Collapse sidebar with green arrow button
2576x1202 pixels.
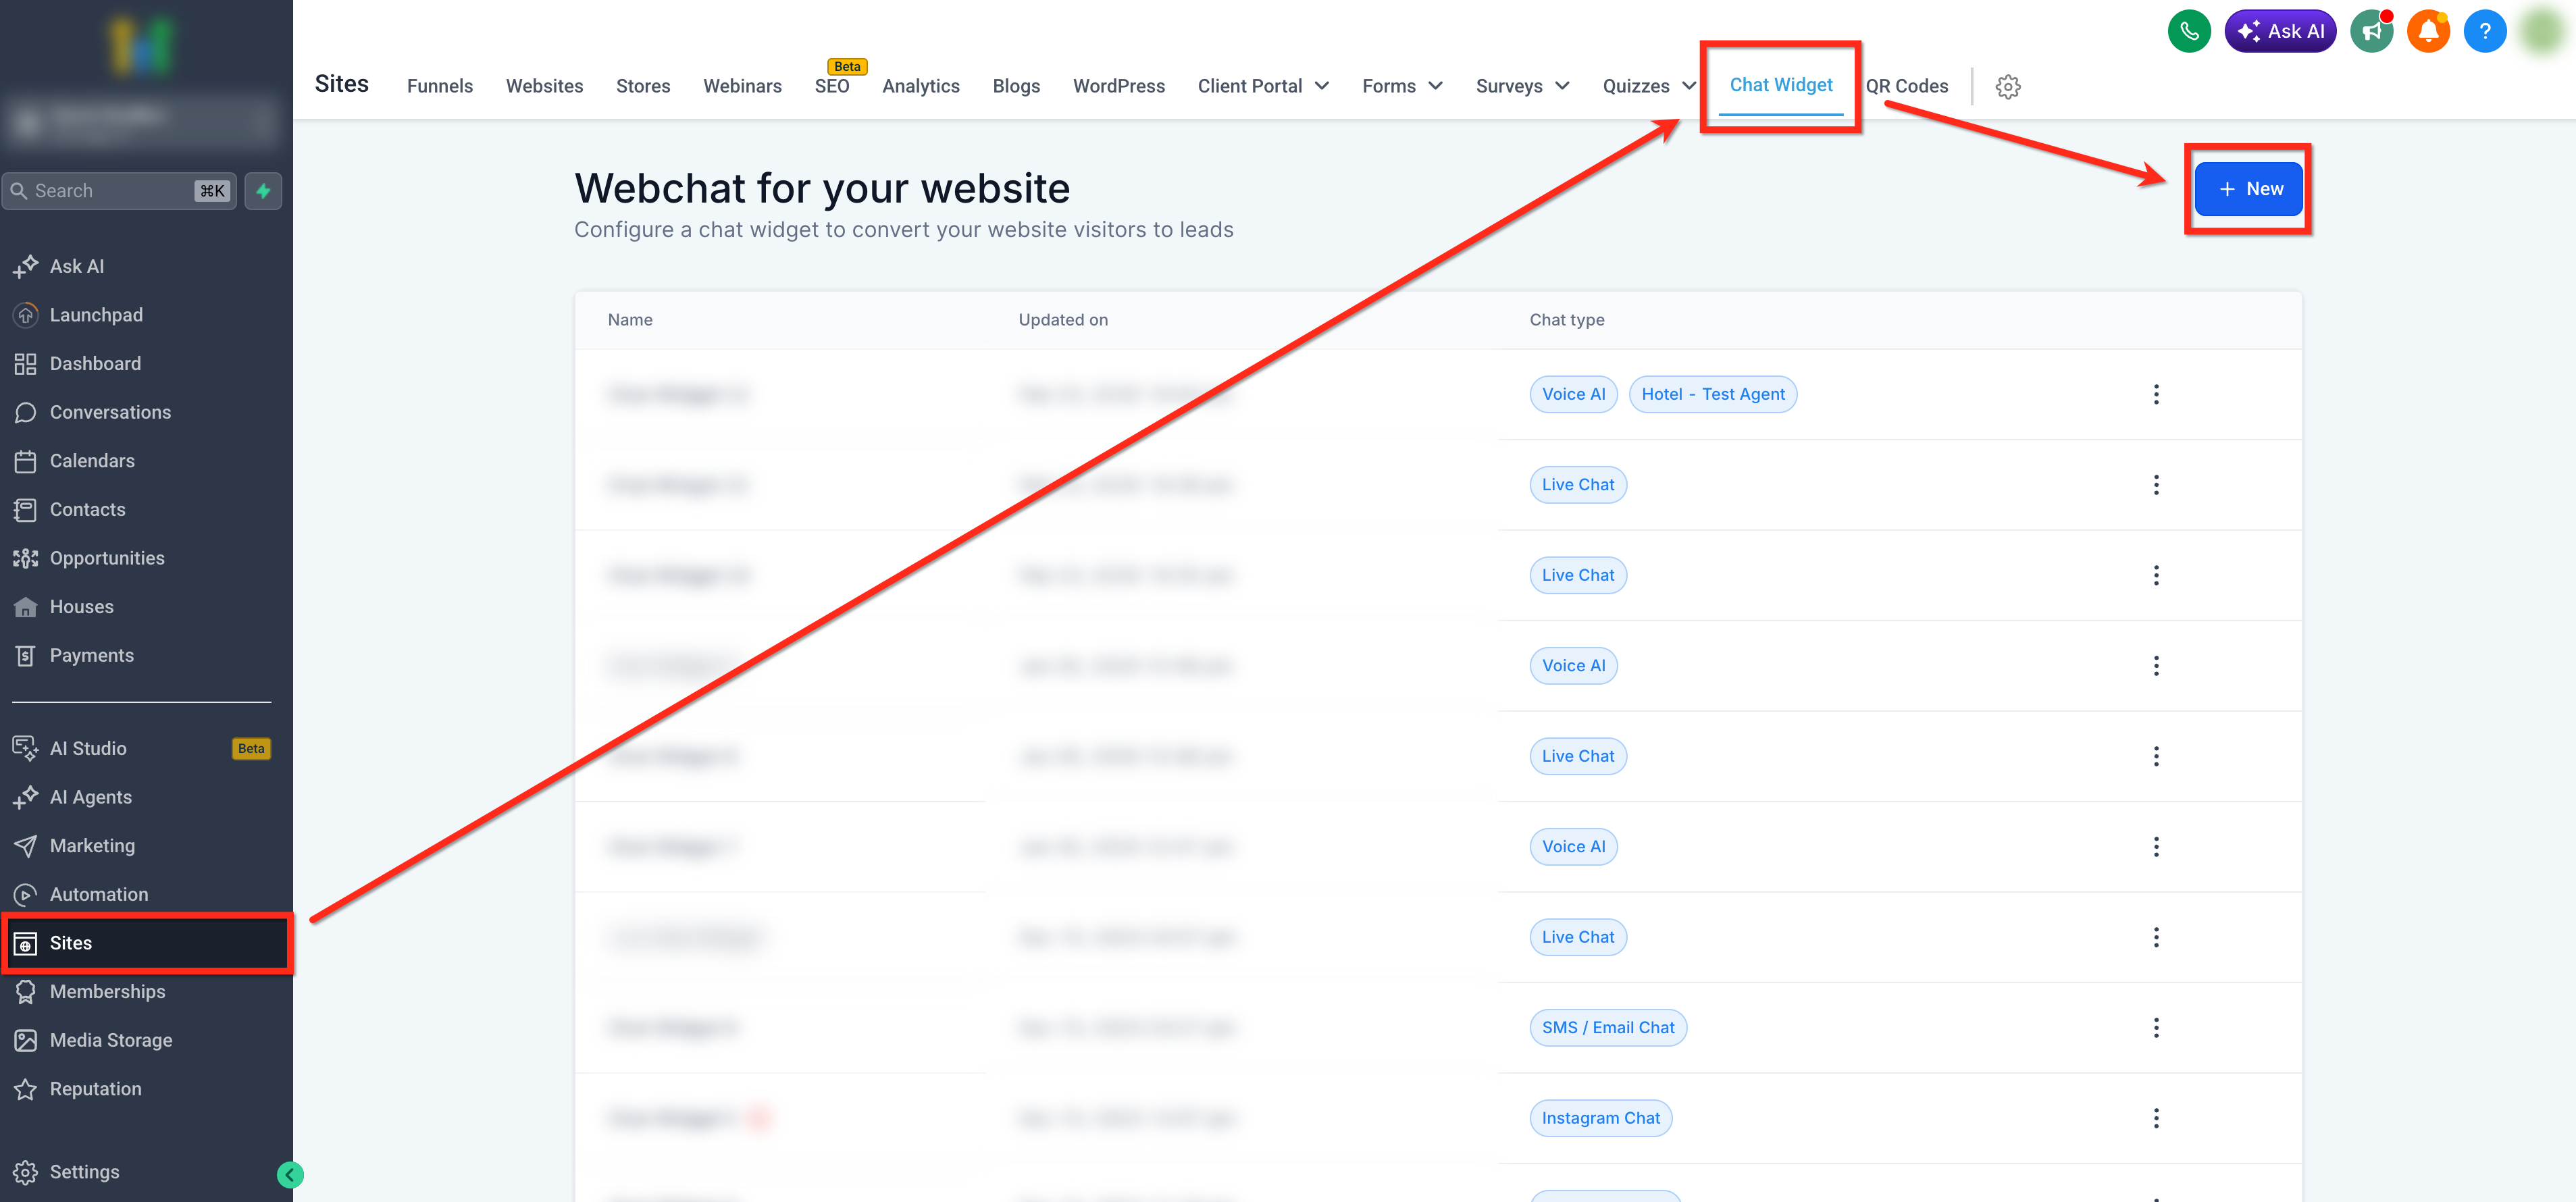[x=290, y=1175]
